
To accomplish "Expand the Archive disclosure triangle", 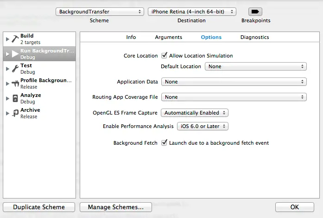I will click(7, 113).
